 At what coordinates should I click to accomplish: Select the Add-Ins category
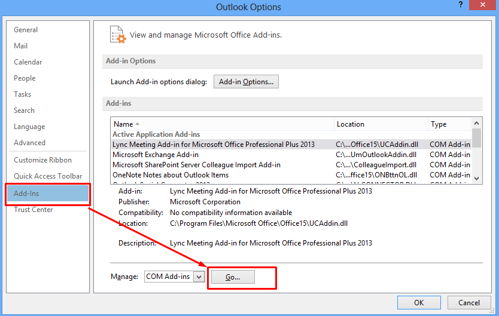tap(48, 194)
